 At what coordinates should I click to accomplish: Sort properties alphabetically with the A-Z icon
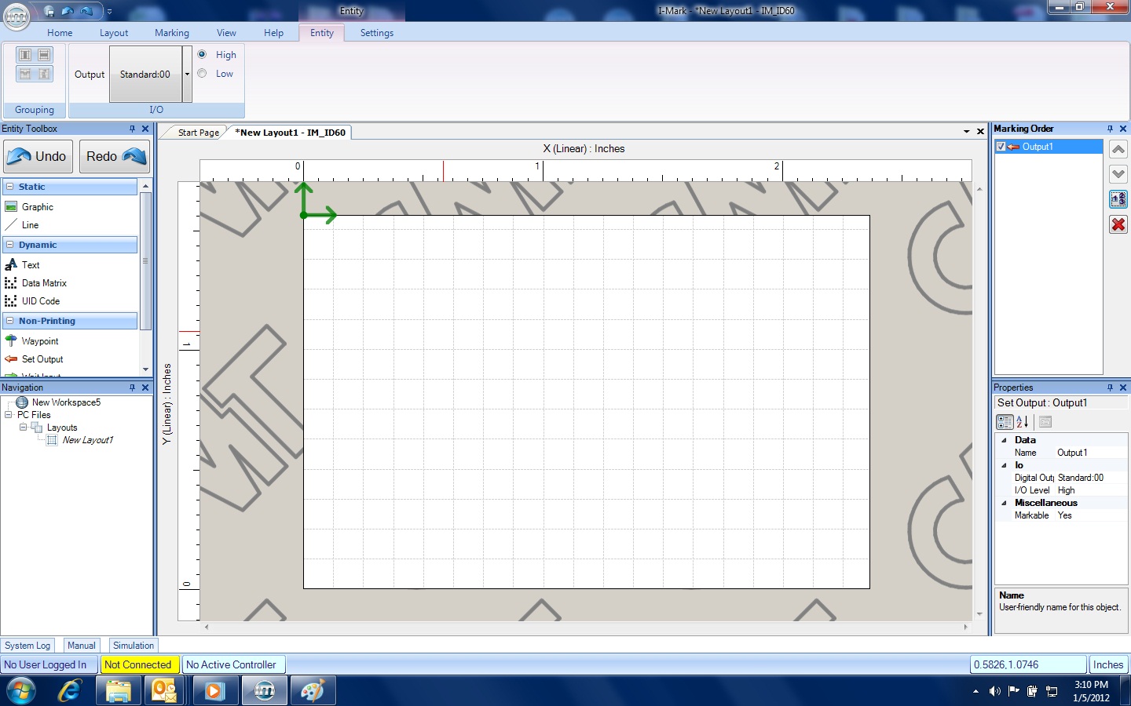[1023, 422]
